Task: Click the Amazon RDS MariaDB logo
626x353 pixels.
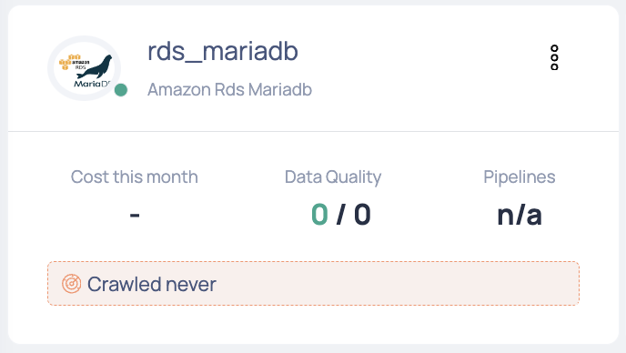Action: click(x=85, y=68)
